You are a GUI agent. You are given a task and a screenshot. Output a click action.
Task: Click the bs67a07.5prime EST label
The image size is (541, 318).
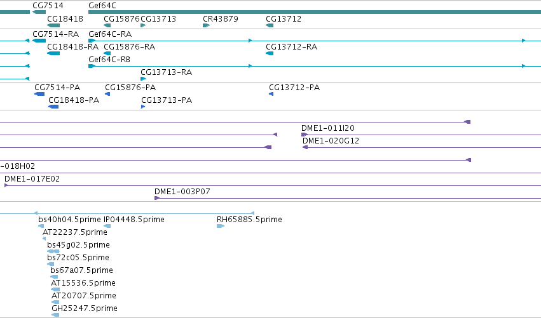[81, 271]
